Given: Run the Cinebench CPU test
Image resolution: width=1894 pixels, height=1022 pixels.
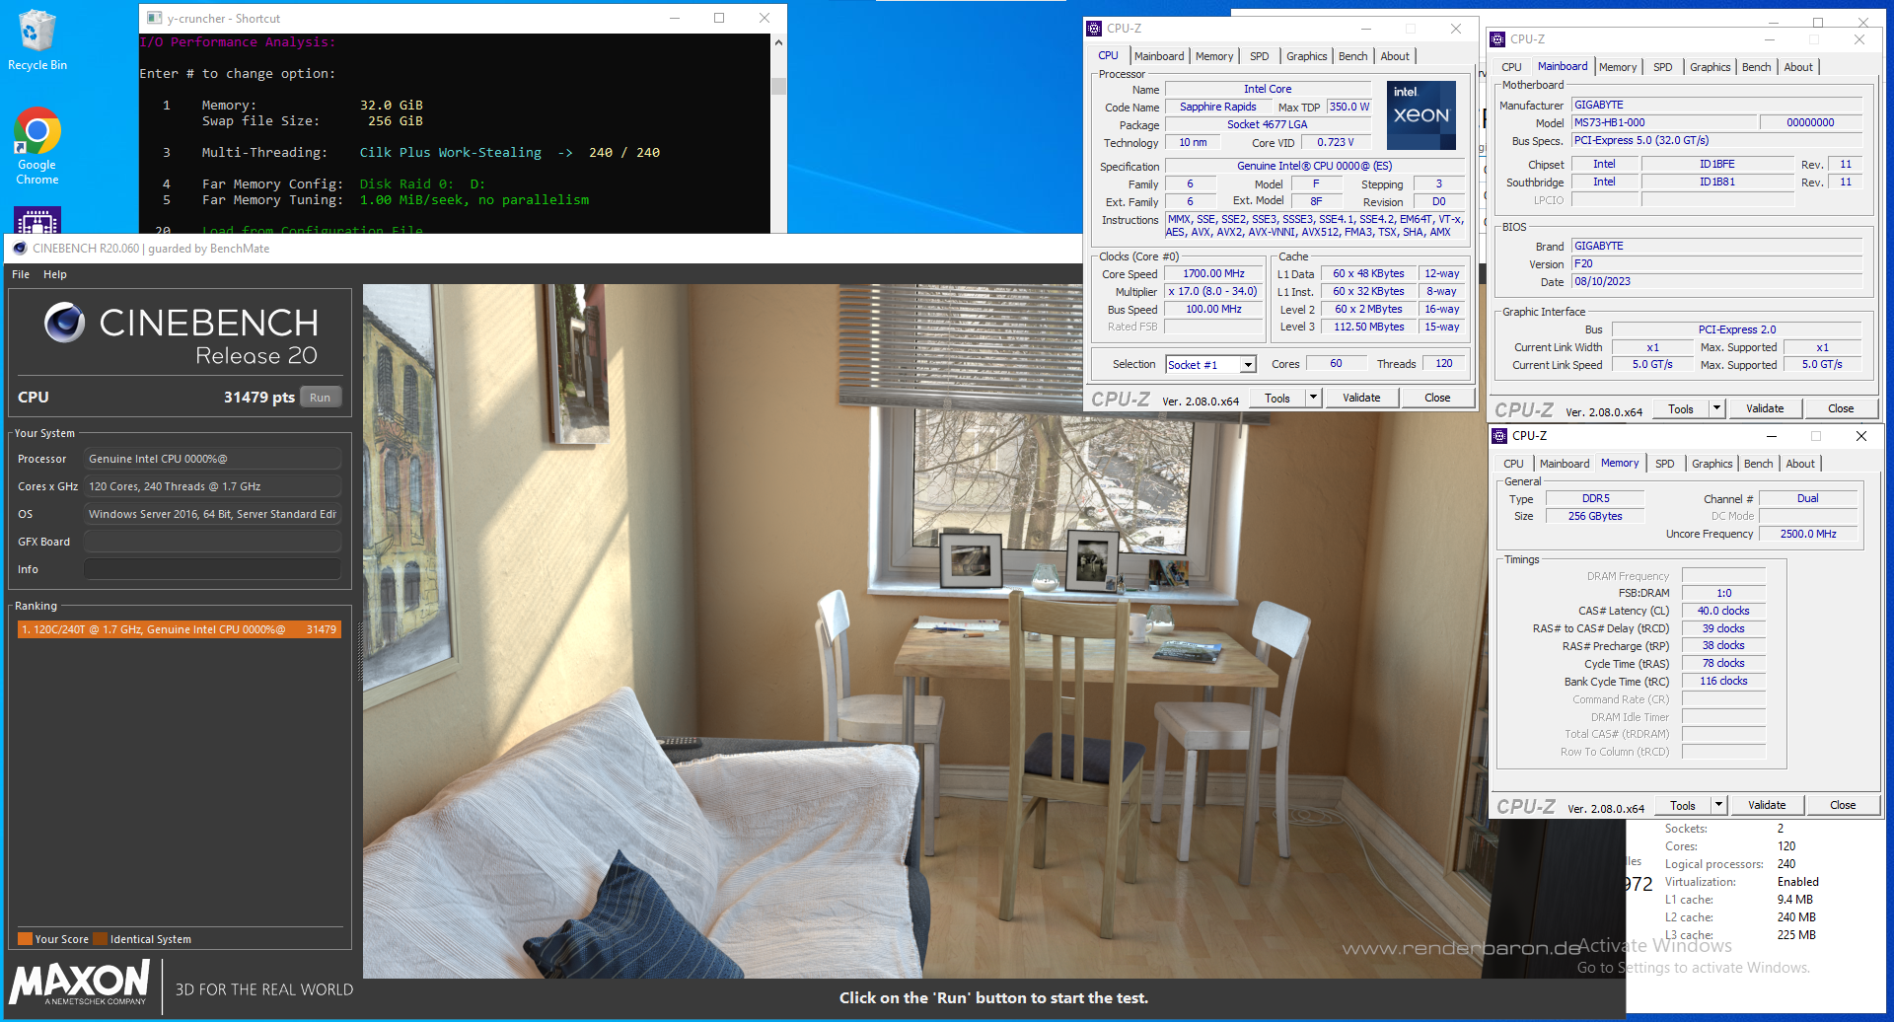Looking at the screenshot, I should click(x=321, y=398).
